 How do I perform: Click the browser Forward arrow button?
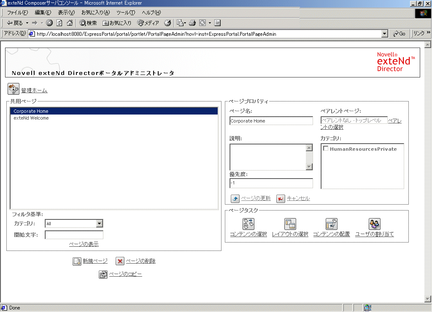(x=35, y=23)
